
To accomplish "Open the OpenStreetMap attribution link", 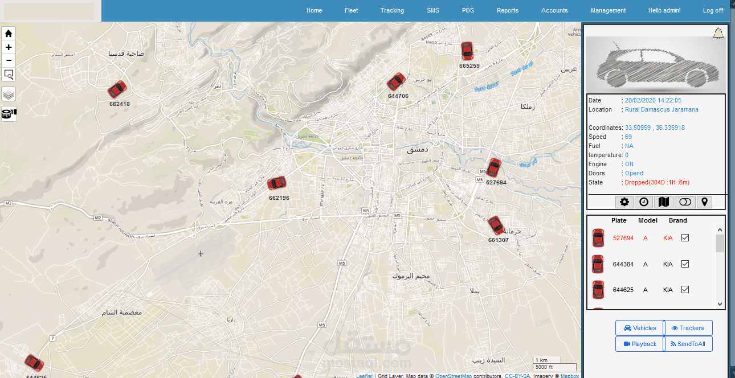I will click(454, 376).
